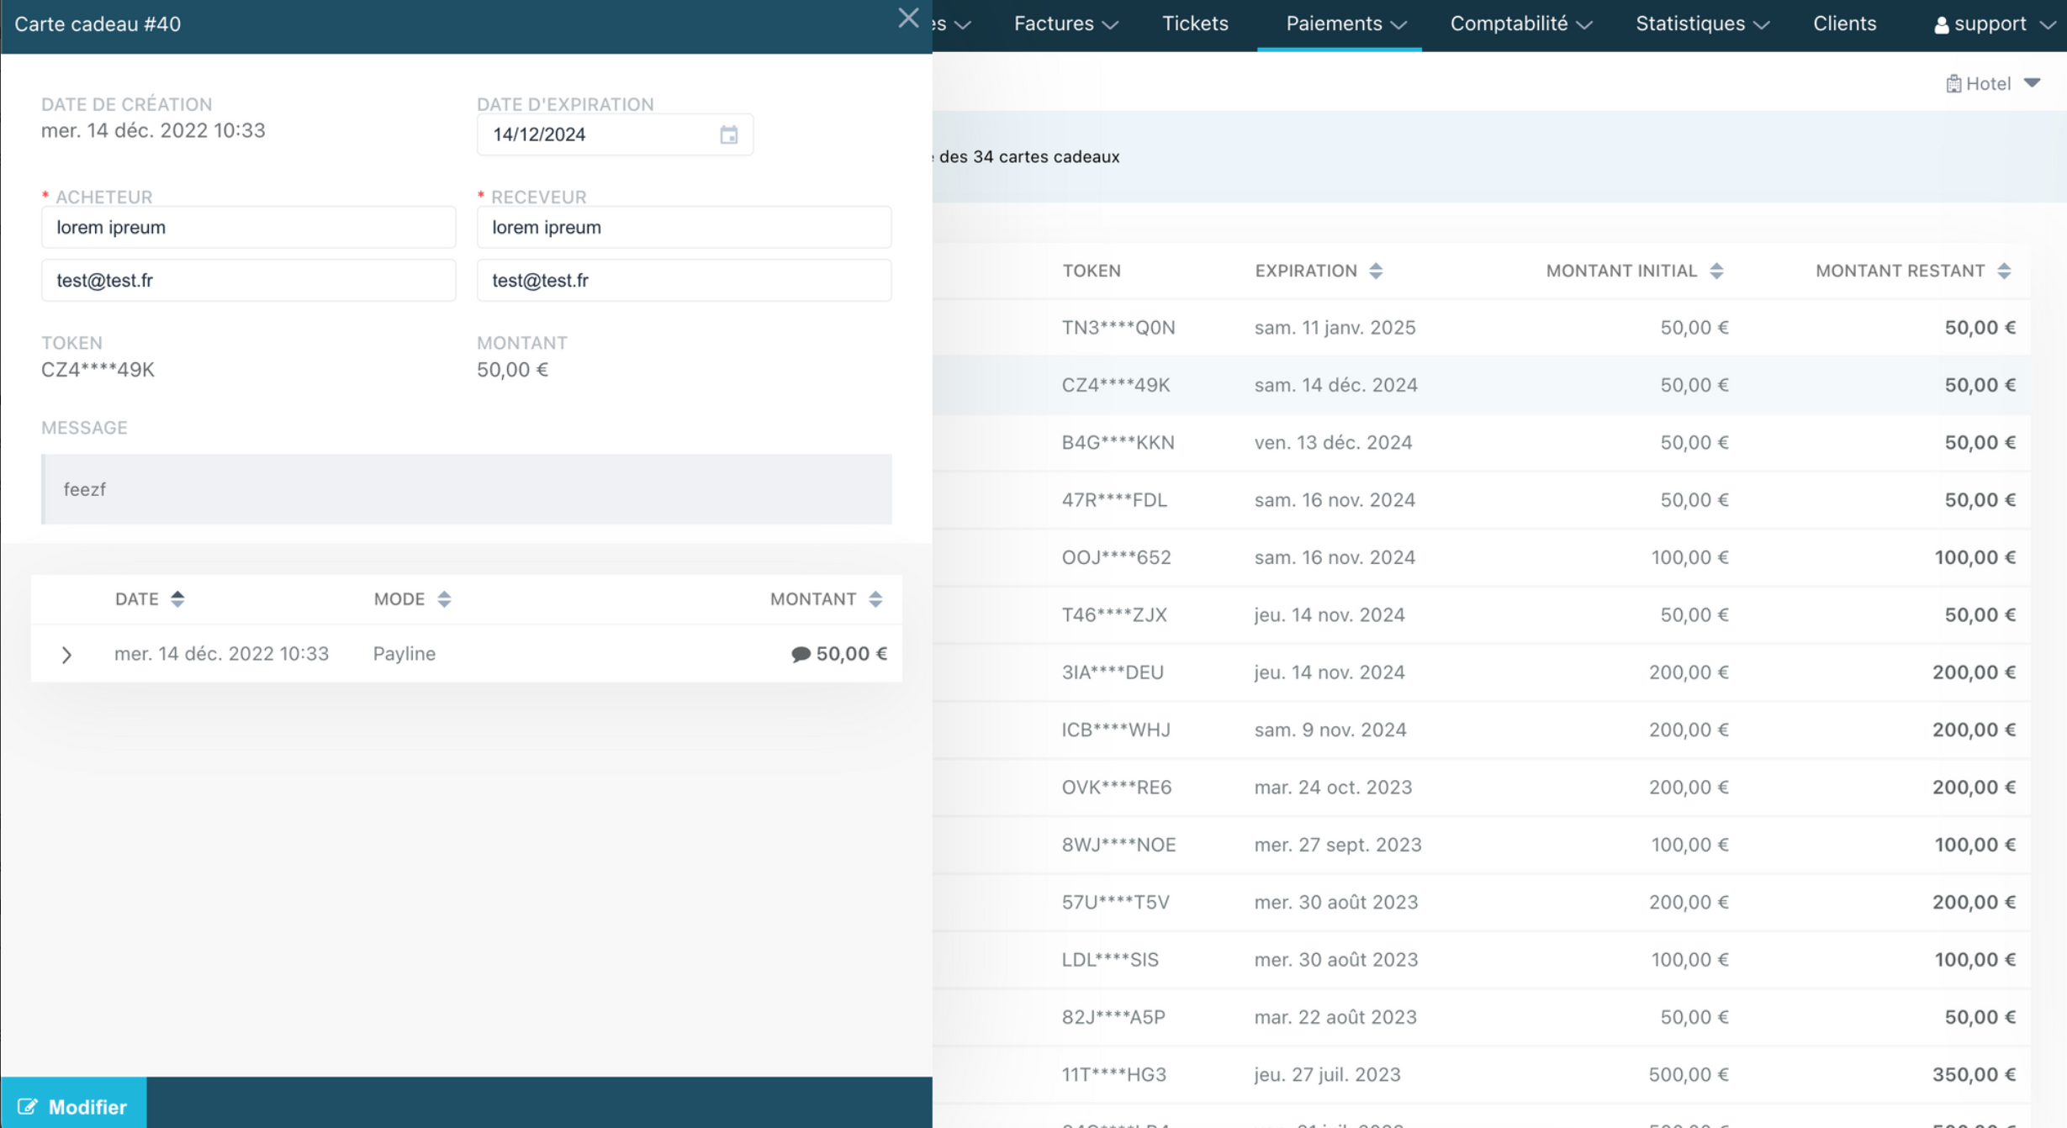Select gift card row CZ4****49K in list

tap(1482, 385)
